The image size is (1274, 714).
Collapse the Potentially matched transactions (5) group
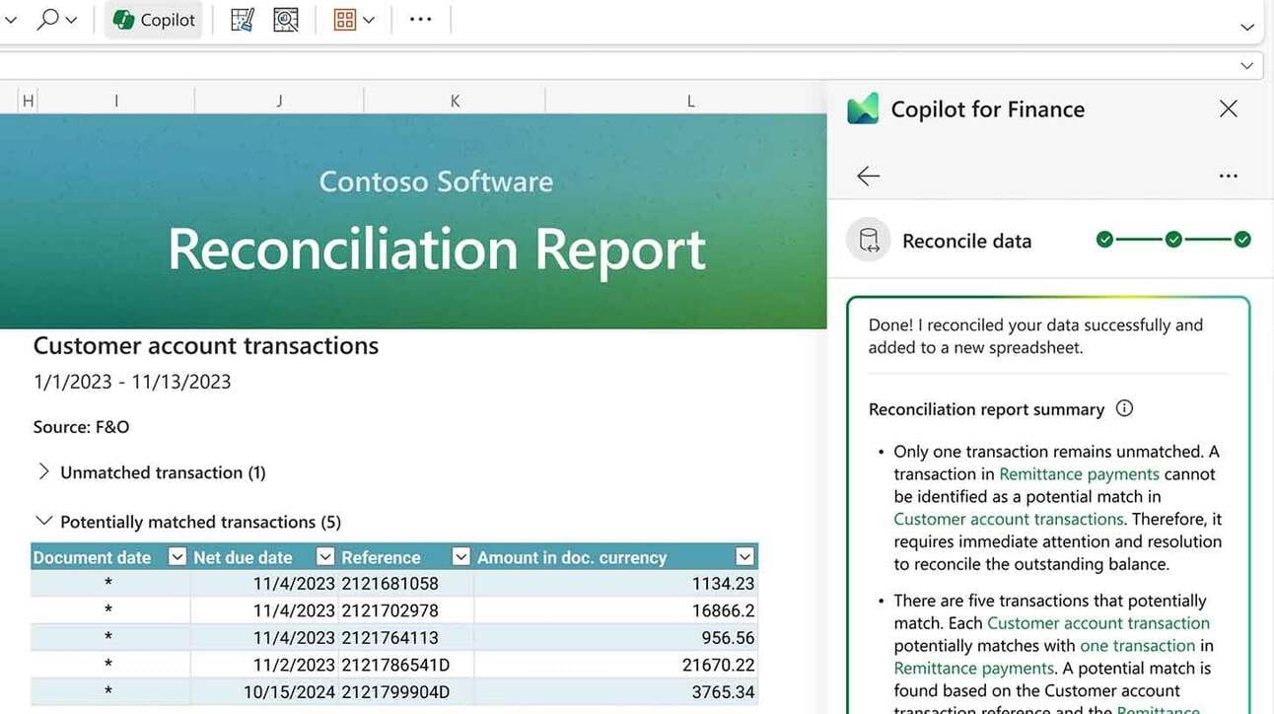click(x=43, y=521)
